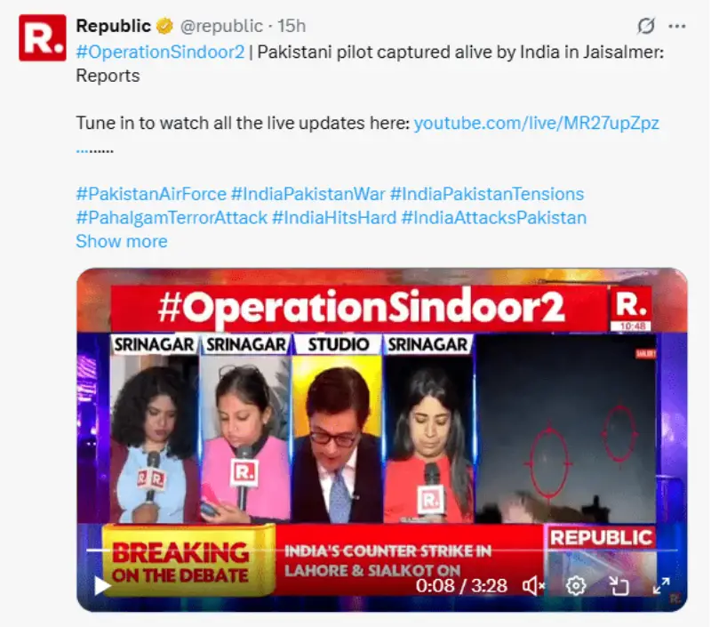Open video settings gear
The height and width of the screenshot is (627, 711).
(x=576, y=586)
